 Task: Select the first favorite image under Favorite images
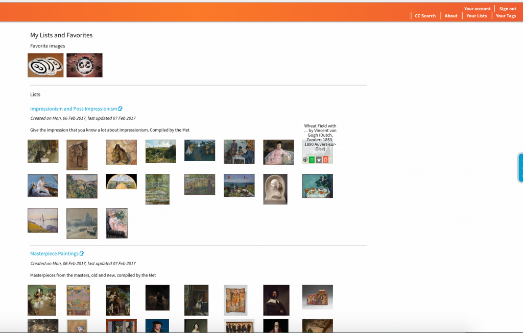(45, 65)
